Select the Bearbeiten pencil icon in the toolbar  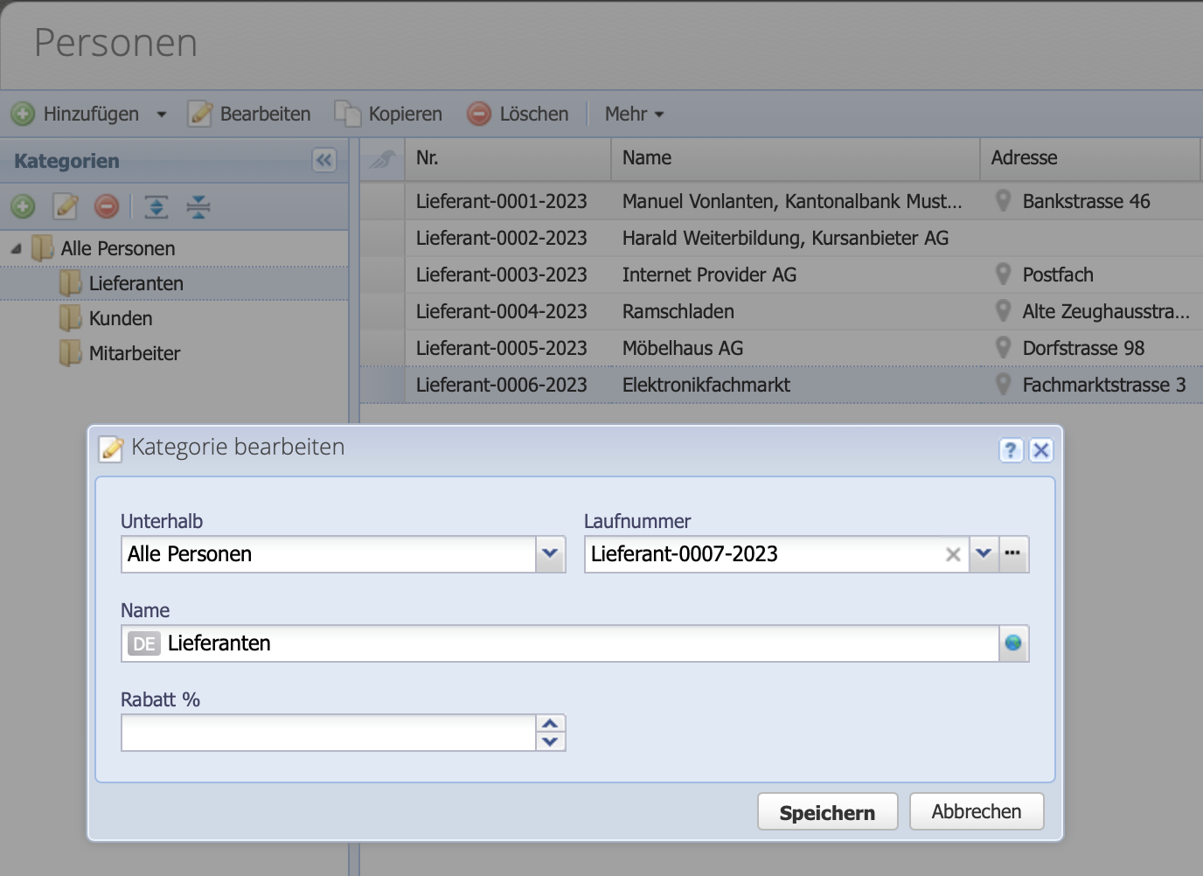[200, 114]
